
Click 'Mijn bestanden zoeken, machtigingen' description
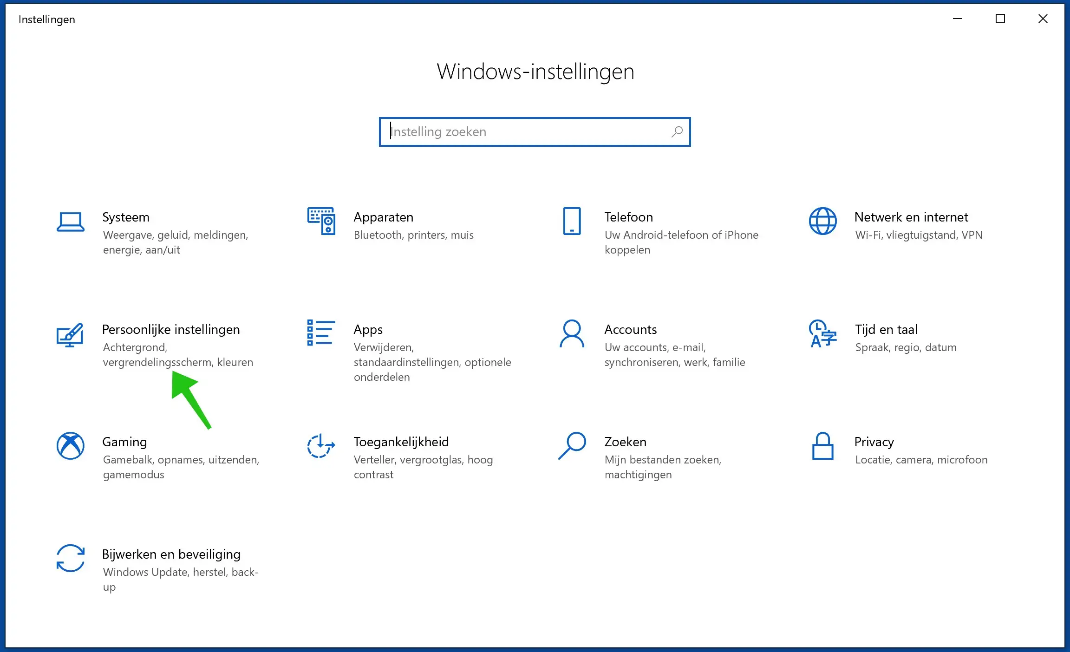663,467
